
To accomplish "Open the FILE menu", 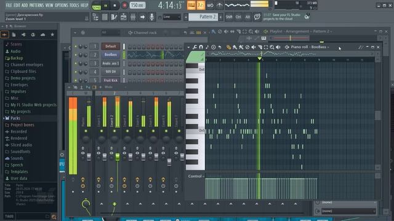I will point(9,5).
